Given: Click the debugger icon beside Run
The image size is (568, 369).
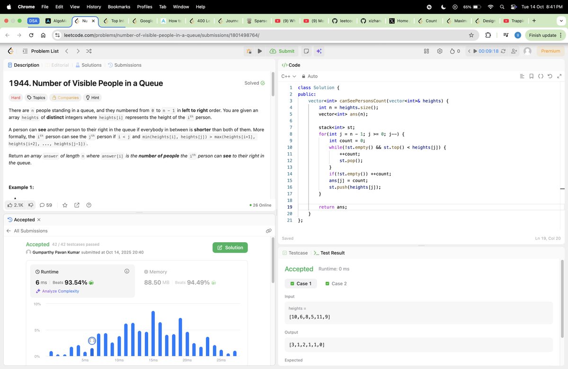Looking at the screenshot, I should 249,51.
